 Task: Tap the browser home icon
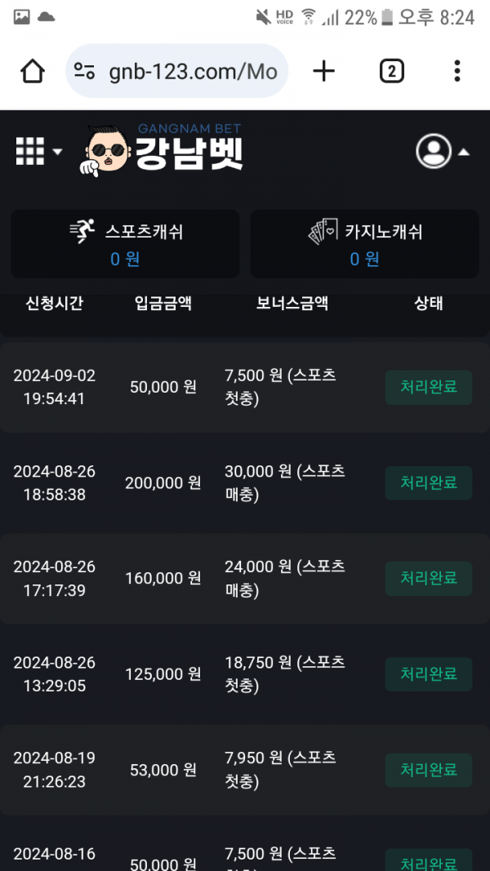33,72
